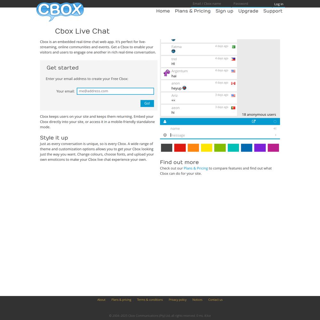Click the Canadian flag next to anon

coord(233,84)
